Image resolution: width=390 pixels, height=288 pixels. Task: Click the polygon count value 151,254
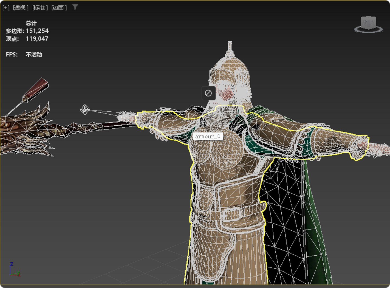pos(37,31)
